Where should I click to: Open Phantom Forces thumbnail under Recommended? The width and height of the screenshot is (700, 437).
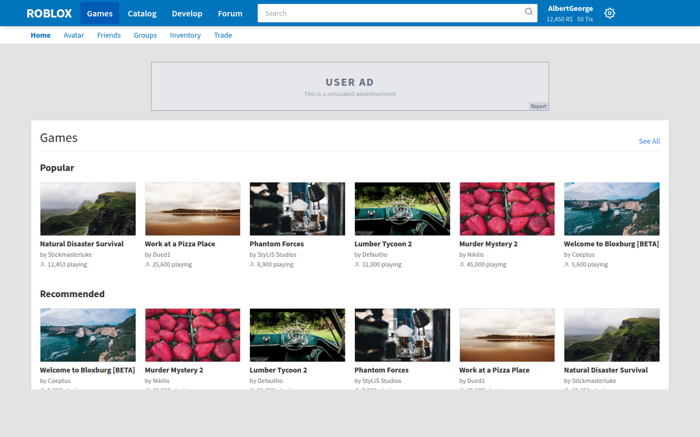pos(402,335)
